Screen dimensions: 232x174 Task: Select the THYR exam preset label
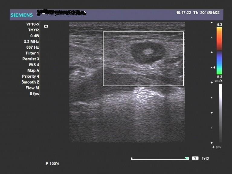[x=33, y=30]
